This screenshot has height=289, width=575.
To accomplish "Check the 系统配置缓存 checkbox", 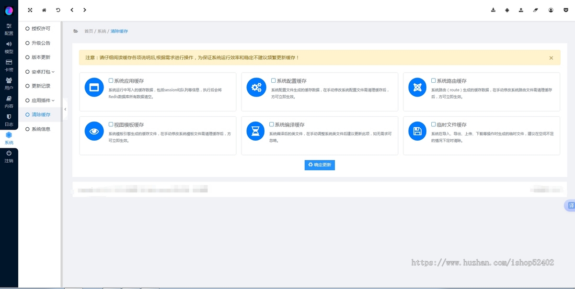I will [273, 81].
